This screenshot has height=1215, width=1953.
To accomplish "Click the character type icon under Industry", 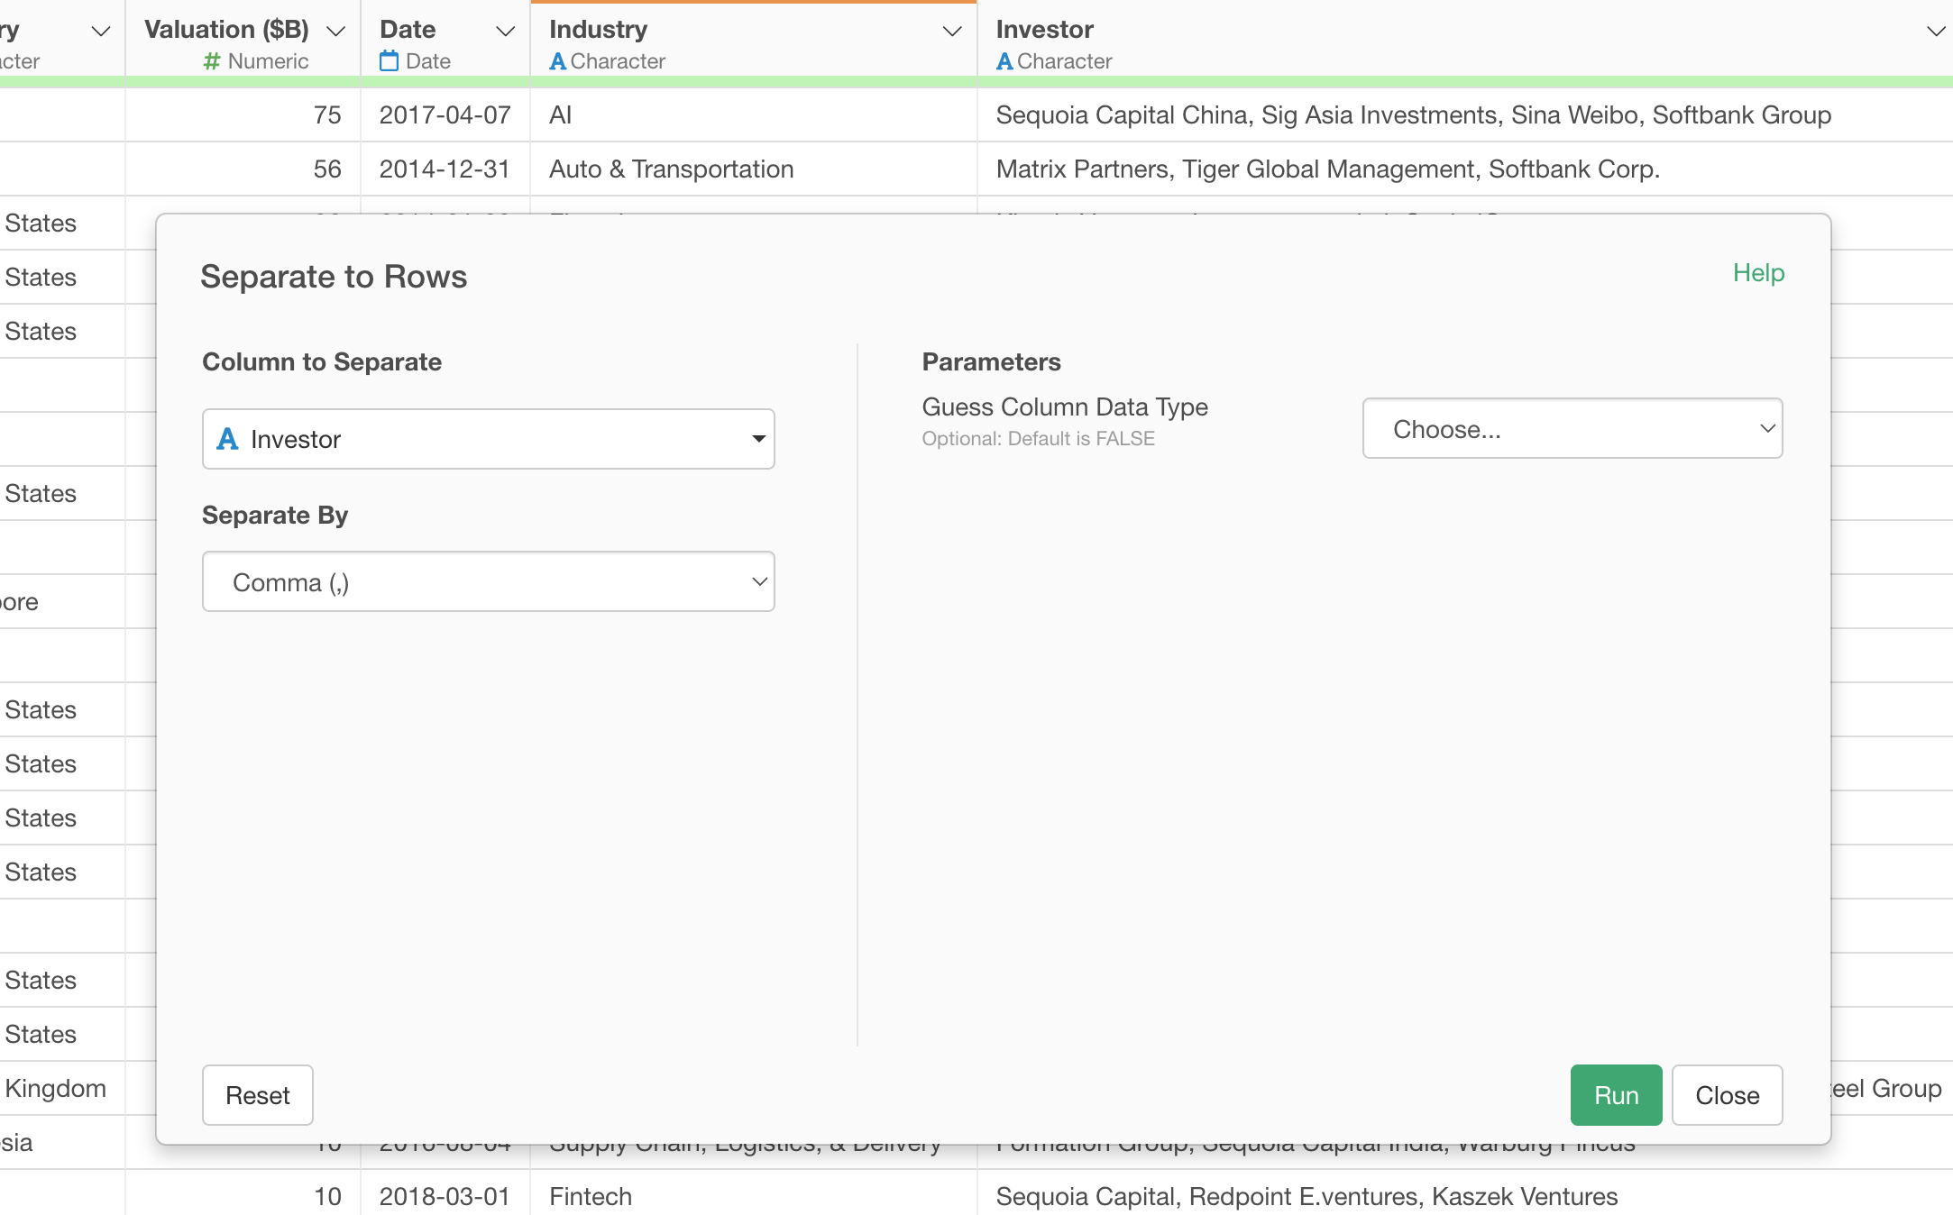I will 557,61.
